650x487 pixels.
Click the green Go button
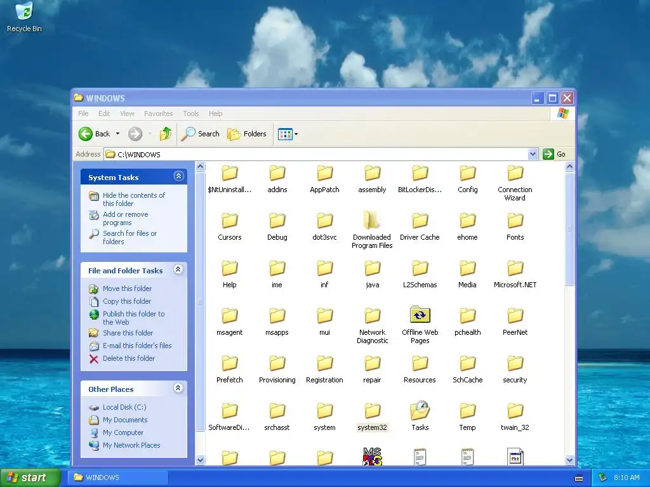[x=554, y=154]
